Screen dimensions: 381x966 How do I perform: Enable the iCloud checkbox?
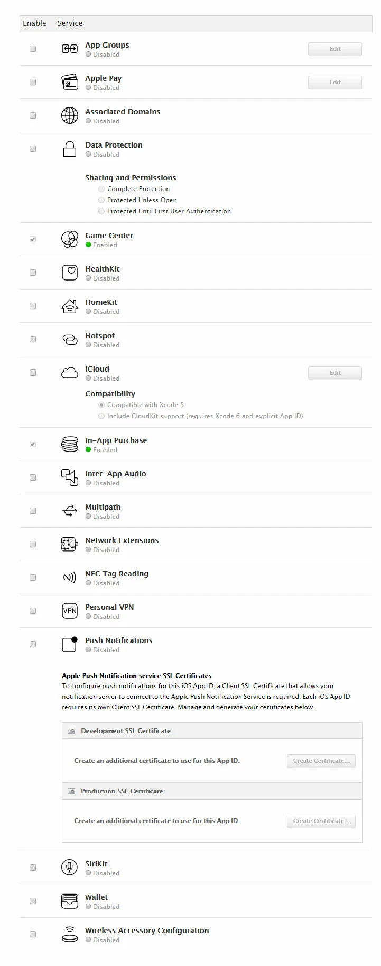click(33, 373)
